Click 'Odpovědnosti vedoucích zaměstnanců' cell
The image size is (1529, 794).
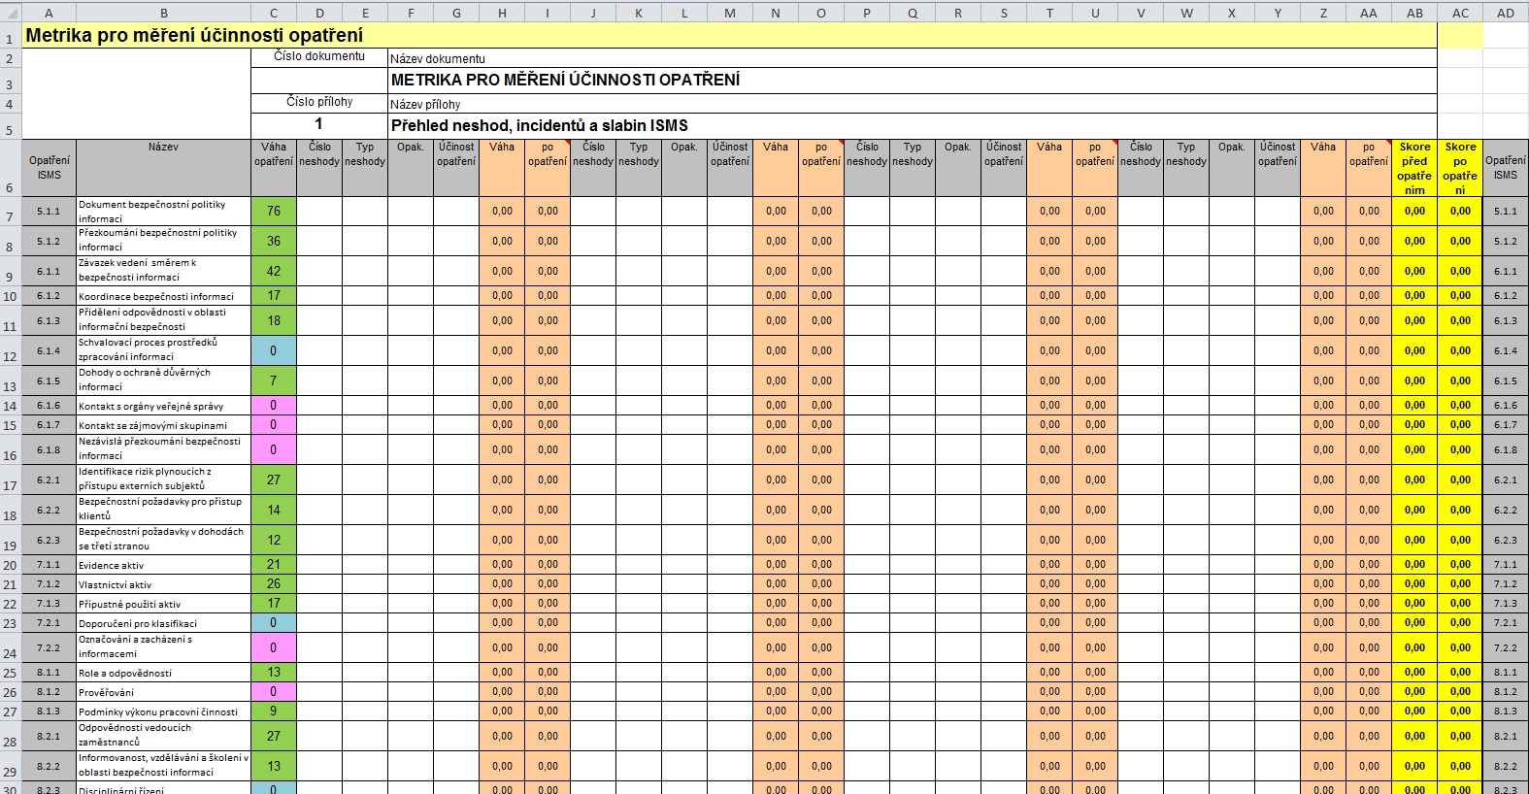(163, 737)
